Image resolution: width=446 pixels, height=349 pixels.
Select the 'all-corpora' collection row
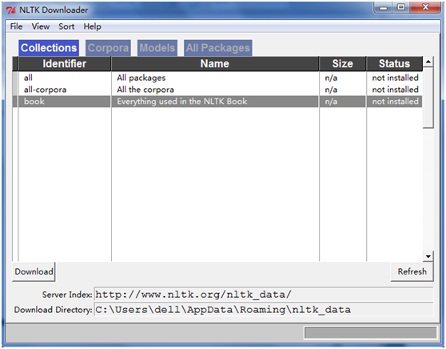pyautogui.click(x=217, y=90)
